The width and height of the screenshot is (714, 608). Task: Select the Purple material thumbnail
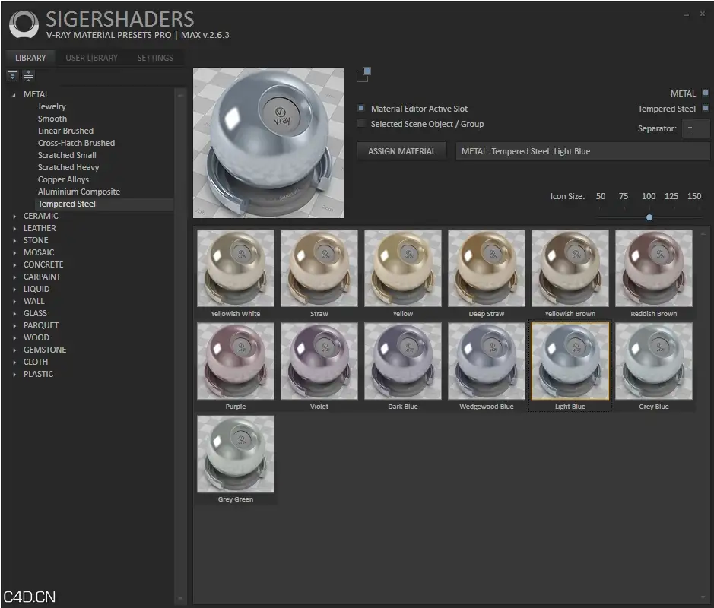pos(236,361)
